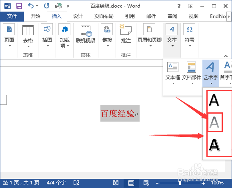Redo with the circular arrow icon

point(47,6)
